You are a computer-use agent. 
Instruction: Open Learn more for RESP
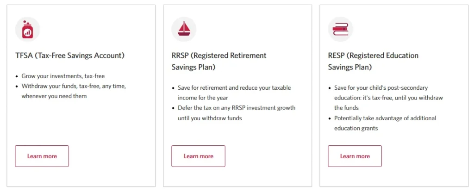(355, 156)
